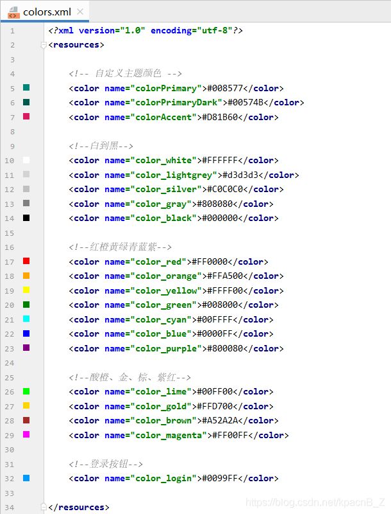Click line number 32 in gutter
This screenshot has width=391, height=514.
pyautogui.click(x=10, y=479)
